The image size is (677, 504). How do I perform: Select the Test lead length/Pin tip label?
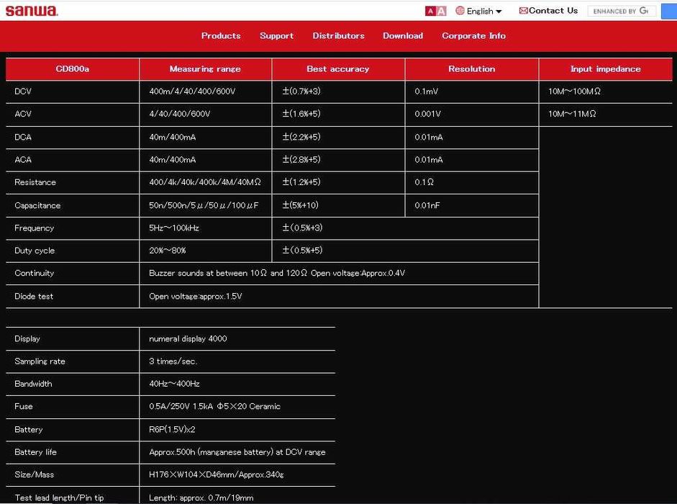coord(59,498)
